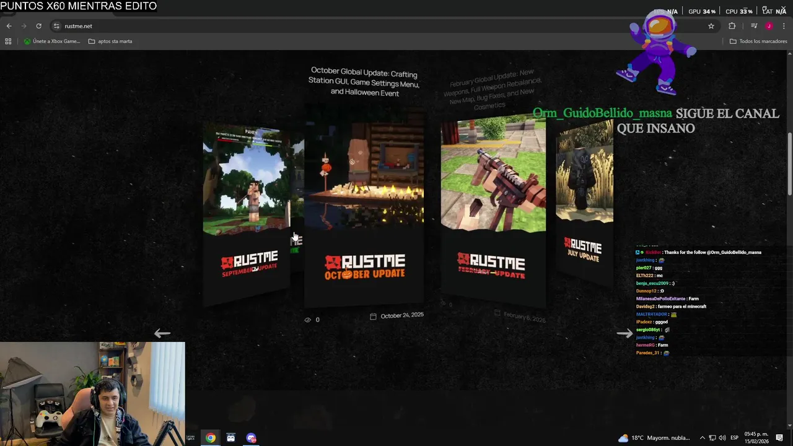
Task: Switch the ESP keyboard language indicator
Action: click(734, 438)
